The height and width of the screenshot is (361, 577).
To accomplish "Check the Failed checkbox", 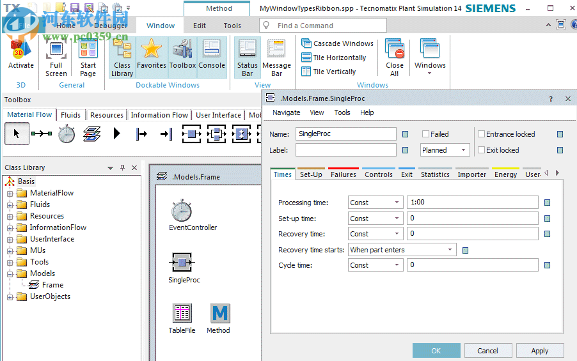I will (426, 134).
